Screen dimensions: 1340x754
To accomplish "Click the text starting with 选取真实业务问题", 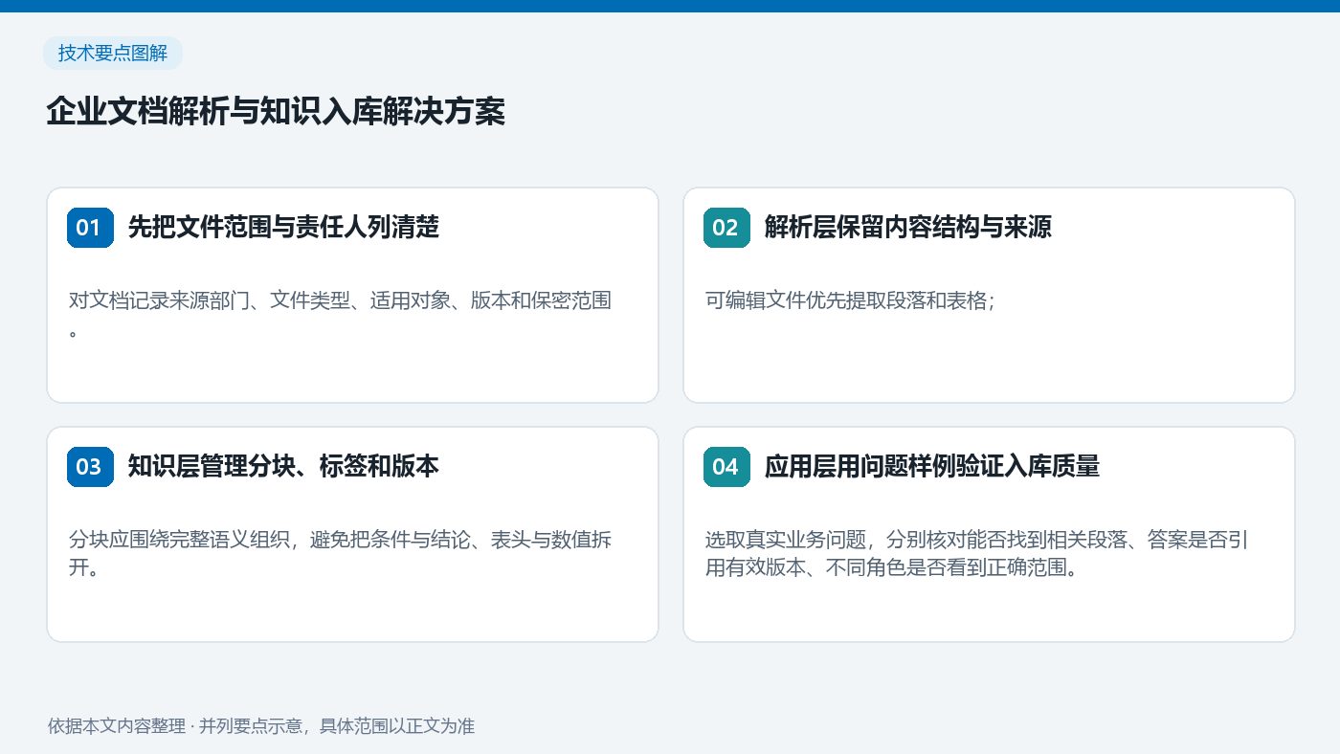I will click(977, 553).
